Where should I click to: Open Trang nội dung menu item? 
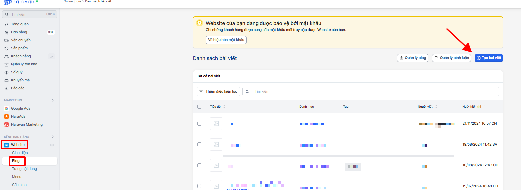click(24, 169)
